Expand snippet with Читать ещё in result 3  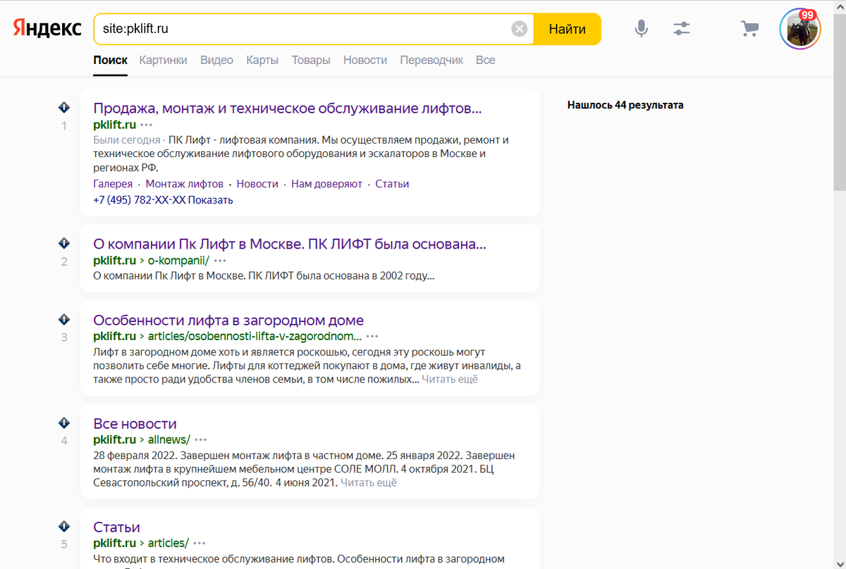tap(450, 380)
